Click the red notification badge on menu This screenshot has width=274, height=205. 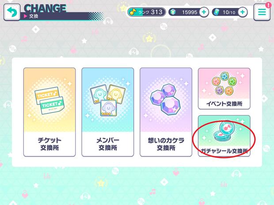(268, 5)
